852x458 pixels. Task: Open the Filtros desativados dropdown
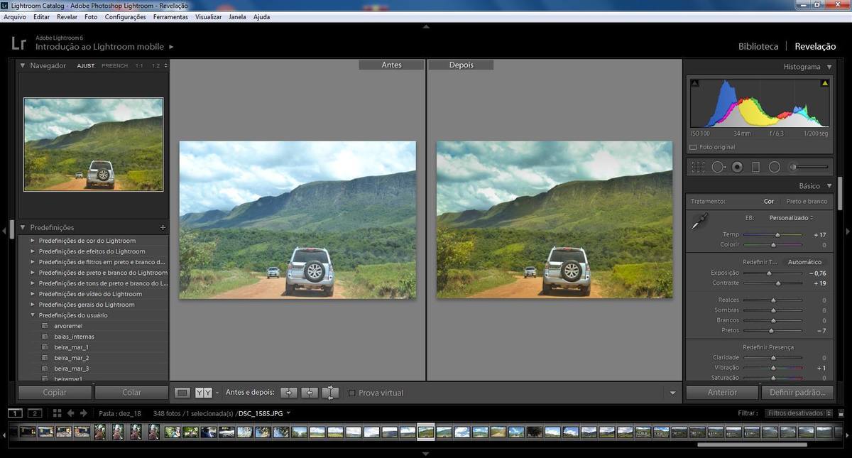798,413
